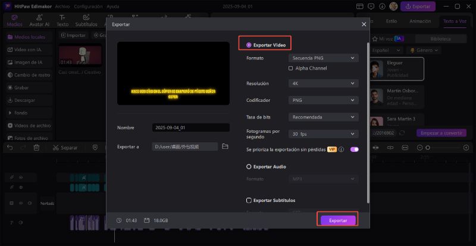Click the delete trash icon in timeline toolbar
476x246 pixels.
(x=36, y=147)
